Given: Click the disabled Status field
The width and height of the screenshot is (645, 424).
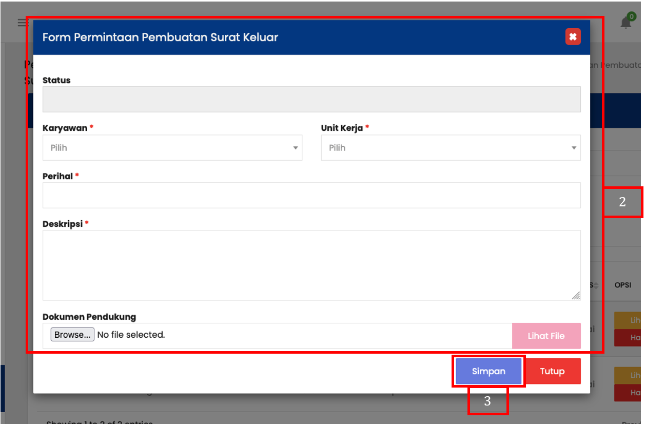Looking at the screenshot, I should click(x=311, y=99).
